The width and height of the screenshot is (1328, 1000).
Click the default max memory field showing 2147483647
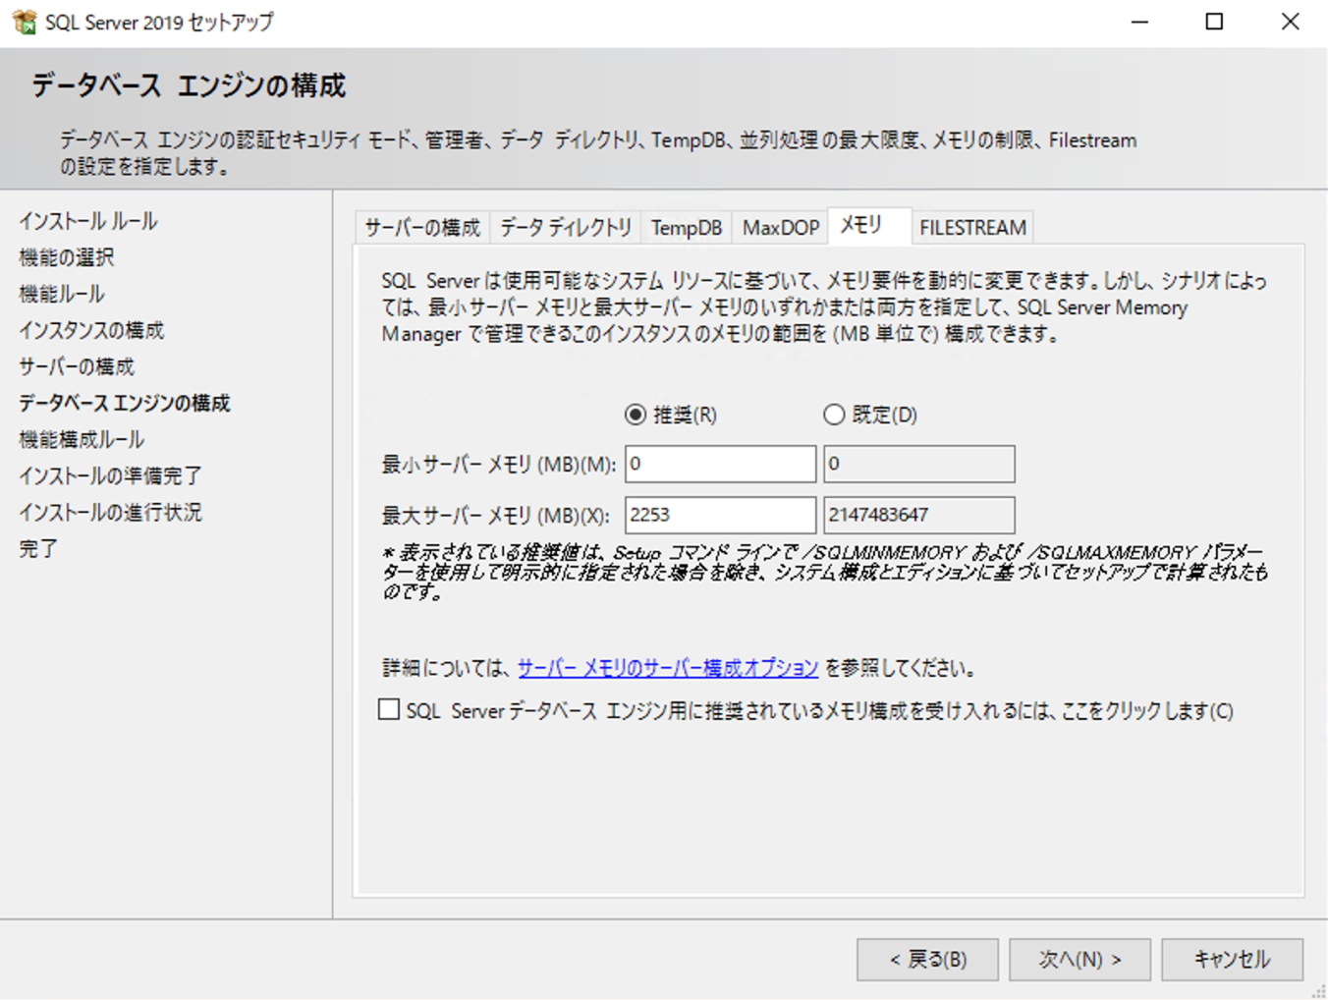[918, 515]
